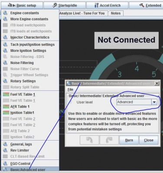163x173 pixels.
Task: Open the User level dropdown arrow
Action: point(154,102)
